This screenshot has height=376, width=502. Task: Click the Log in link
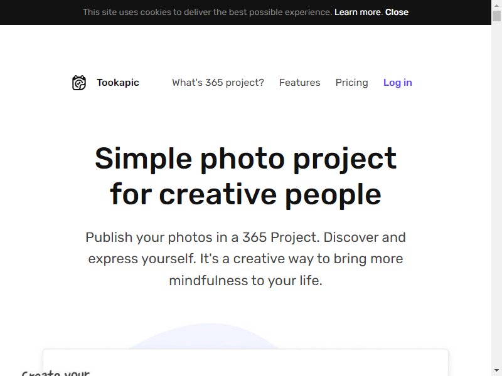398,83
